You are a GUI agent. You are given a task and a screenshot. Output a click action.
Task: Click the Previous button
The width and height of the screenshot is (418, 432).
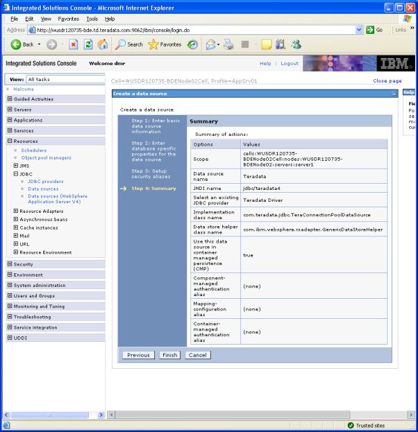[x=138, y=355]
